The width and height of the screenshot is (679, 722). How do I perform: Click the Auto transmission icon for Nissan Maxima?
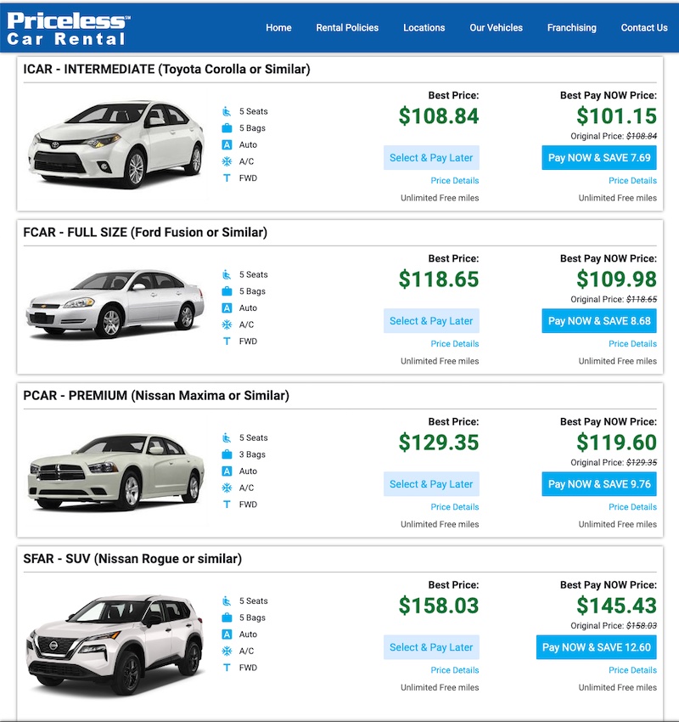pos(227,471)
